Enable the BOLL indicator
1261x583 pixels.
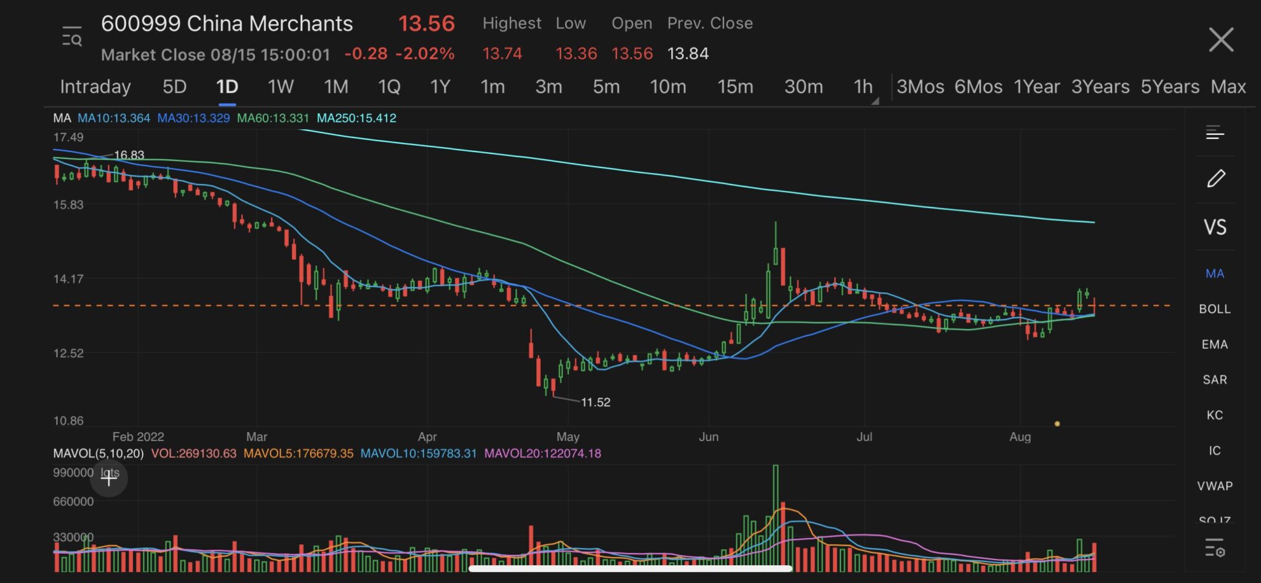click(x=1214, y=309)
